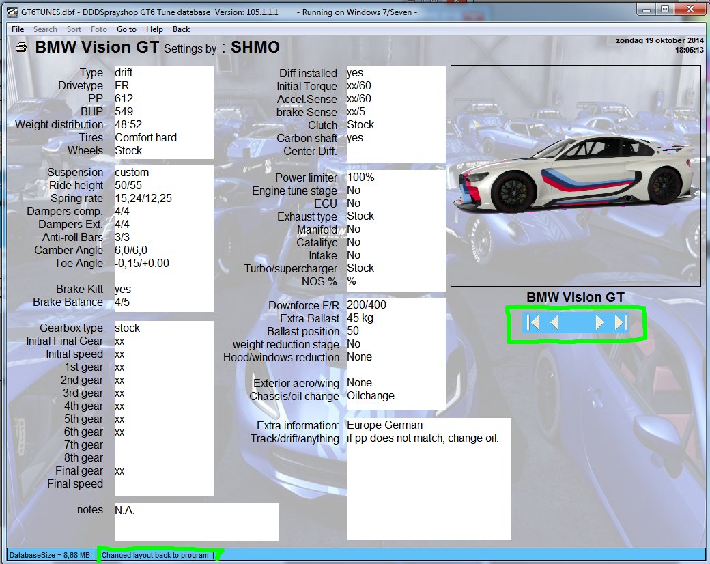Click the application icon in the title bar

pyautogui.click(x=13, y=12)
